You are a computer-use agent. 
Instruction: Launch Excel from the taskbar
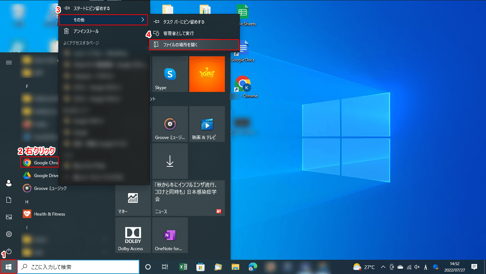[183, 267]
